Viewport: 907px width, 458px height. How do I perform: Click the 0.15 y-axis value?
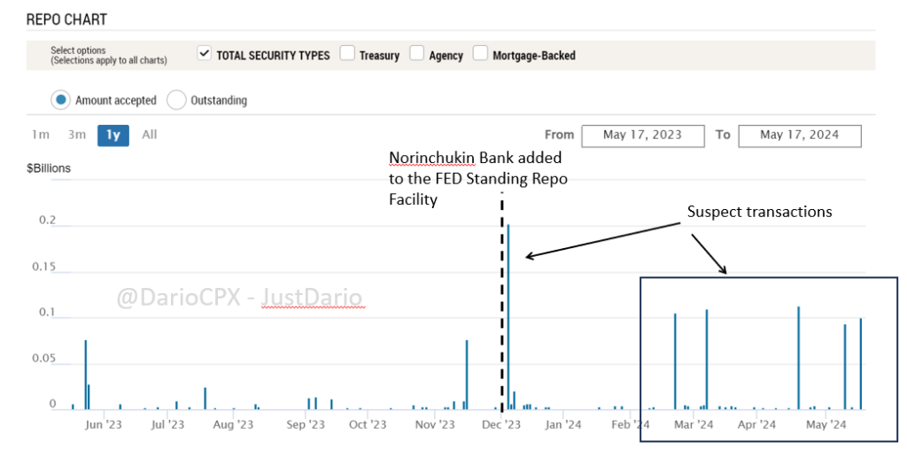(44, 267)
